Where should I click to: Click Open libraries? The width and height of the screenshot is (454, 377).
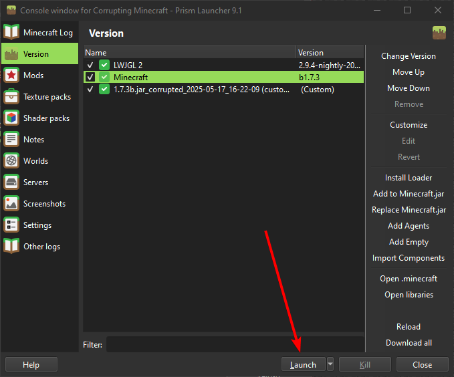409,295
